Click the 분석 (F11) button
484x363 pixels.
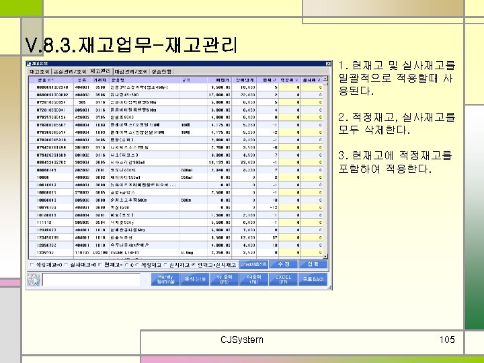tap(195, 280)
